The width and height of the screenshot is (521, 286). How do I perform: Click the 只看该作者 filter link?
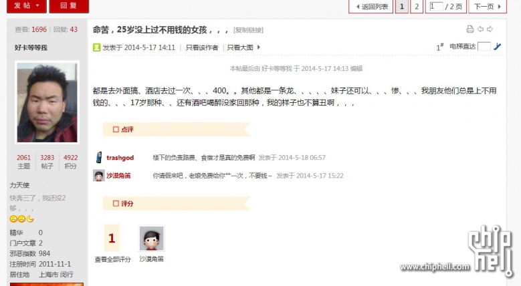pyautogui.click(x=202, y=47)
